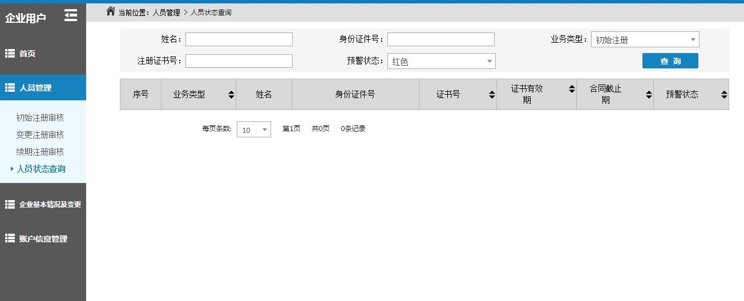The image size is (744, 301).
Task: Select 续期注册审核 in sidebar
Action: [x=40, y=152]
